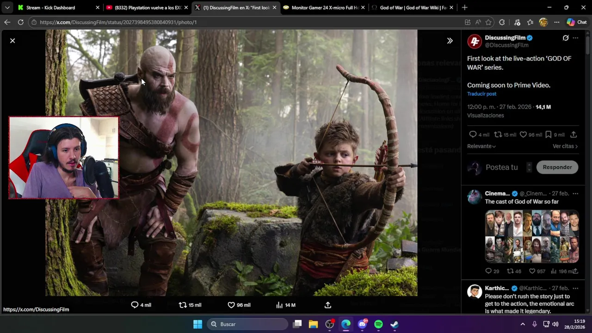This screenshot has width=592, height=333.
Task: Add page to favorites with star icon
Action: point(488,22)
